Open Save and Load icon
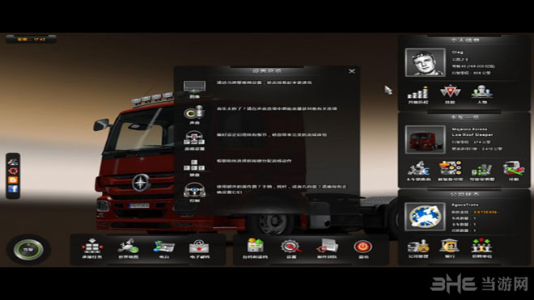The height and width of the screenshot is (300, 534). click(x=255, y=246)
